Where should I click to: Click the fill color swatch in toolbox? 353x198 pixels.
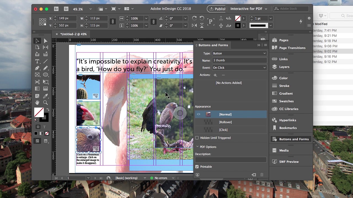[x=39, y=112]
